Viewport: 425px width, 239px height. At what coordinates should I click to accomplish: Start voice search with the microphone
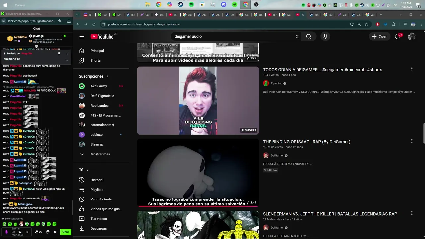(x=325, y=36)
